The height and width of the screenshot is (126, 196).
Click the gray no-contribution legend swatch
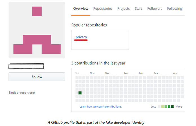click(159, 107)
